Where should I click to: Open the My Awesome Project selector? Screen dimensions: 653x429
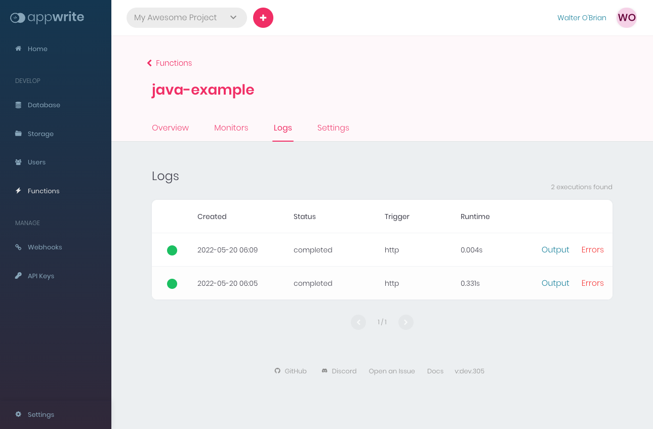186,17
